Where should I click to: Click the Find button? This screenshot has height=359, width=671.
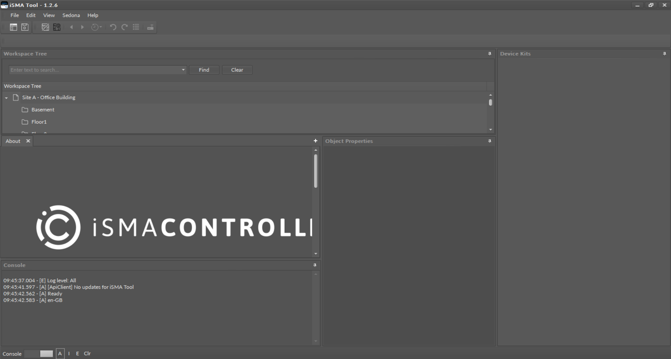click(204, 70)
